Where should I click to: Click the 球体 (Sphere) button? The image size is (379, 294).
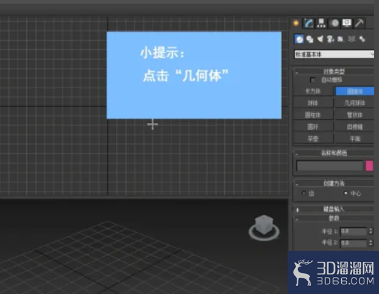coord(313,103)
